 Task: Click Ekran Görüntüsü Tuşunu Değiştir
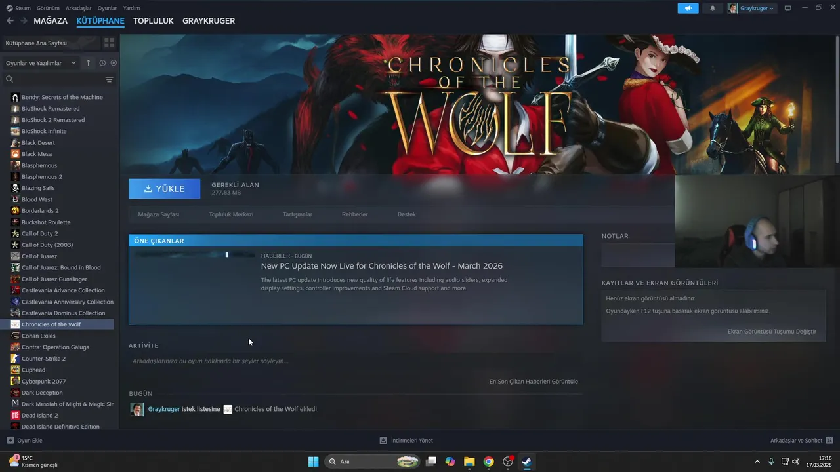click(772, 332)
